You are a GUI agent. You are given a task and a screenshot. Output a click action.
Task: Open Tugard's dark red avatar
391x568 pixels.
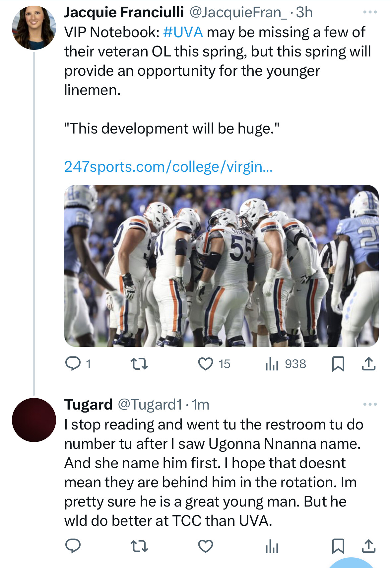34,420
